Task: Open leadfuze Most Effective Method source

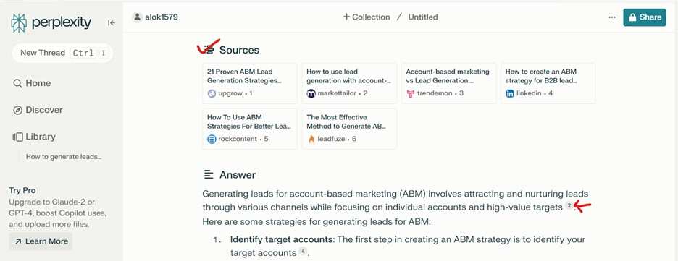Action: [x=349, y=129]
